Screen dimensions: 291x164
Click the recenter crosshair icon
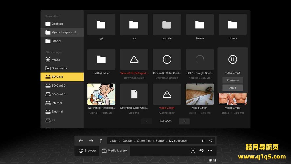(193, 151)
